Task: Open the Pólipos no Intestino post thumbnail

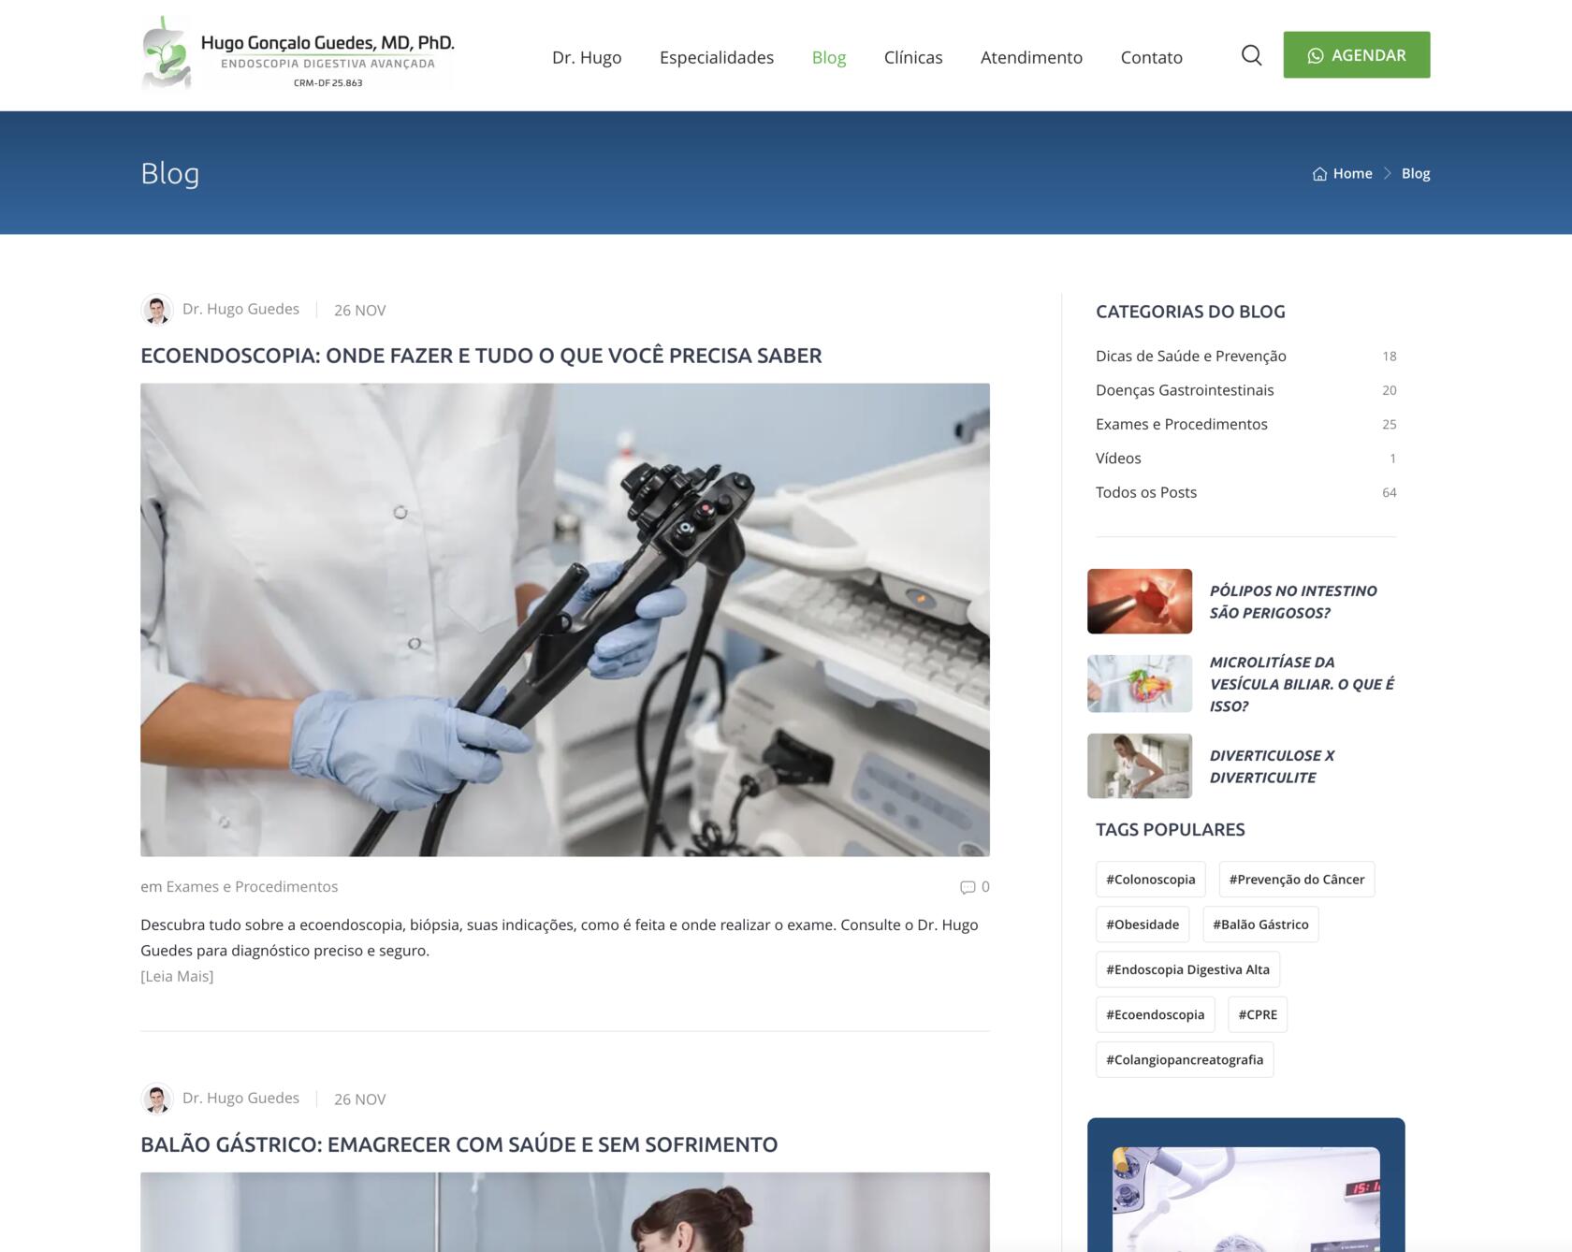Action: [x=1139, y=601]
